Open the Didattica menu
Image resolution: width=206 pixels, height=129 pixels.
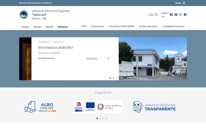[x=63, y=27]
